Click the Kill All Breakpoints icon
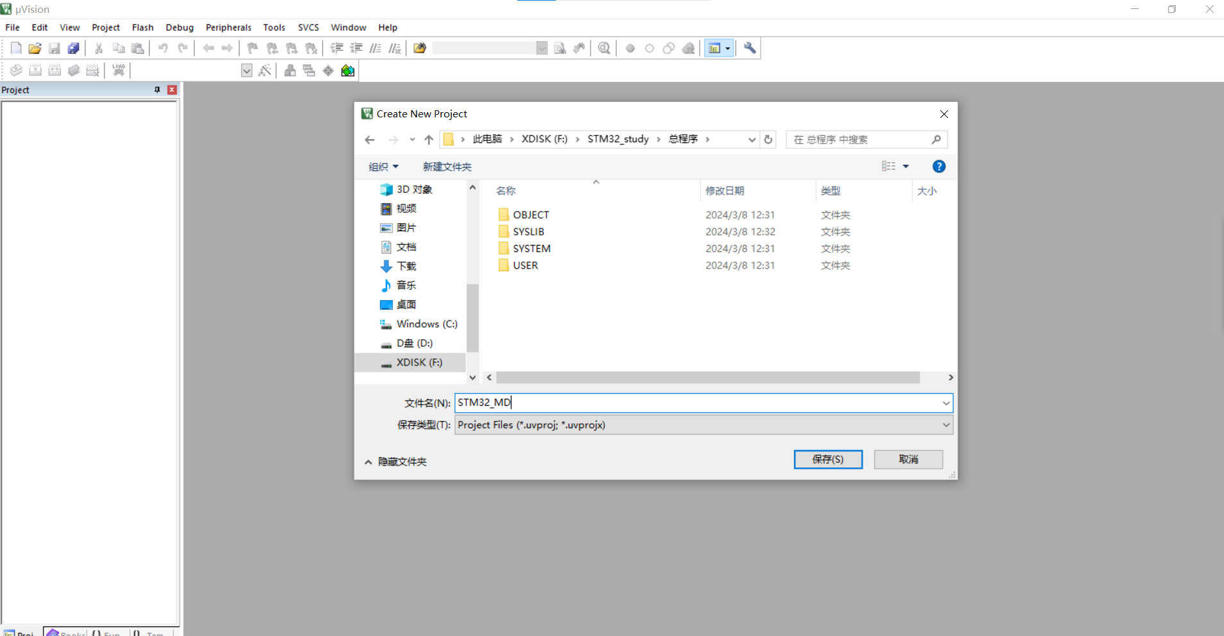 [688, 48]
